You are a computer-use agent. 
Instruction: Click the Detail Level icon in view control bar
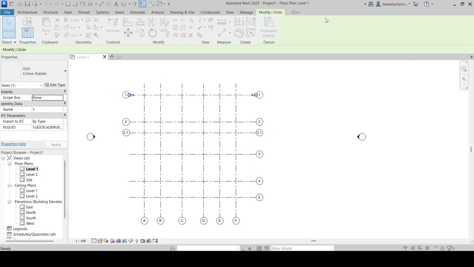(x=94, y=241)
